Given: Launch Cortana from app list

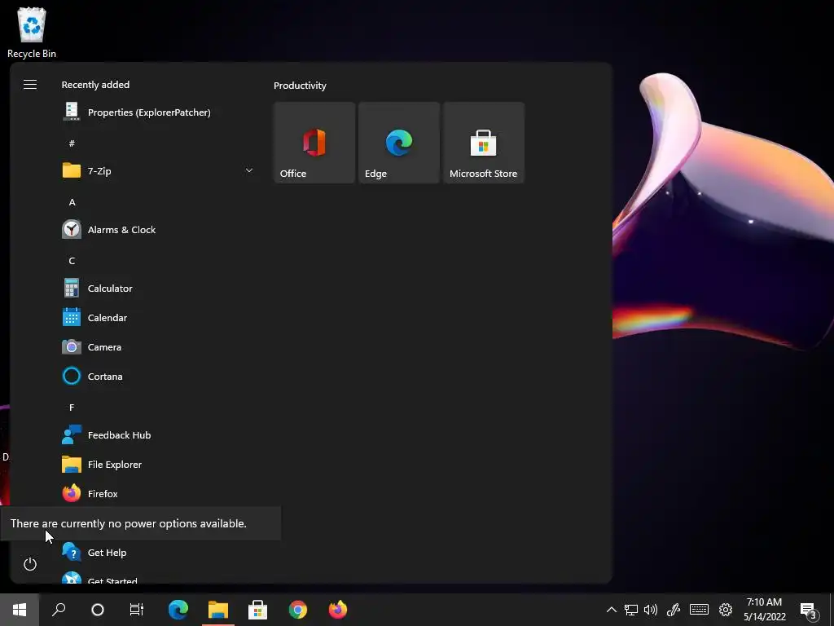Looking at the screenshot, I should pos(158,376).
